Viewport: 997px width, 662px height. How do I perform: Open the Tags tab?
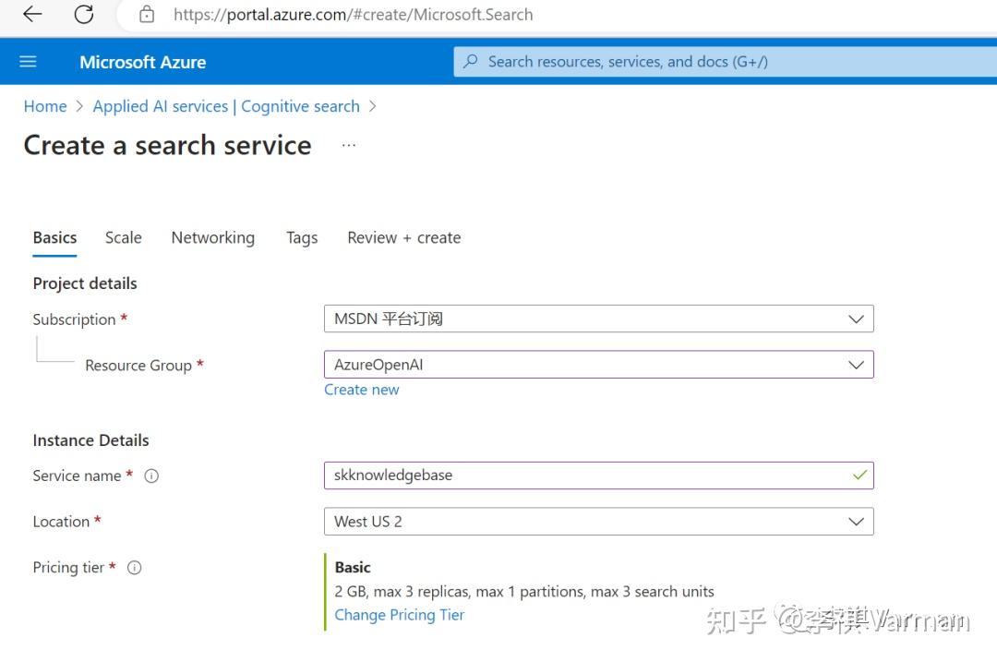pos(302,237)
